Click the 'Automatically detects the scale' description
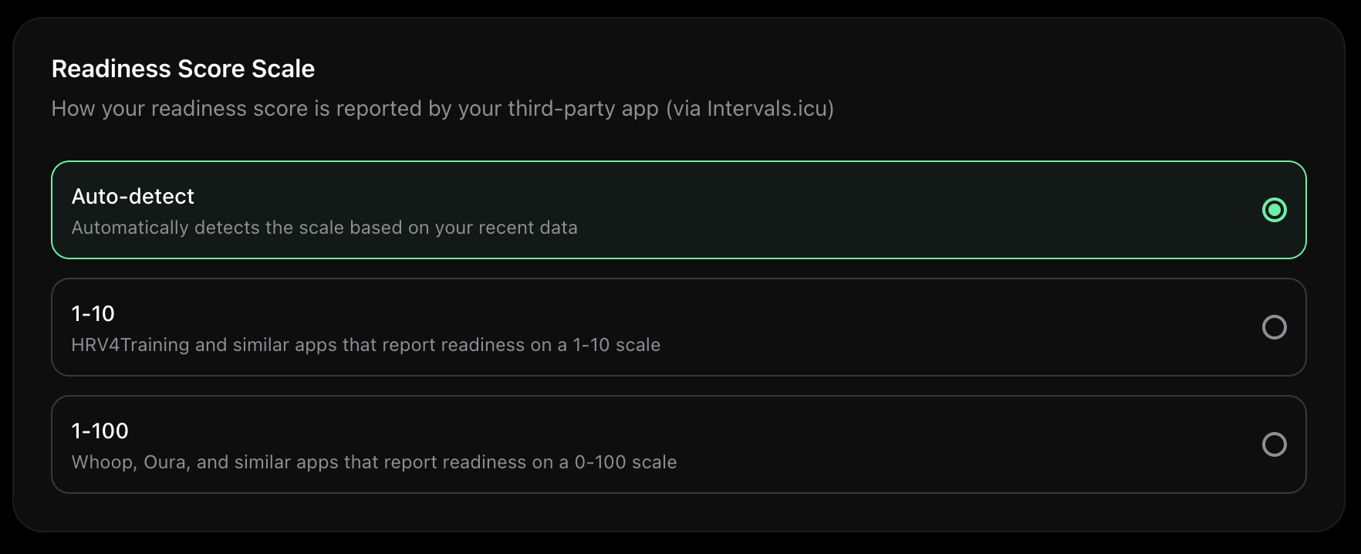Viewport: 1361px width, 554px height. (324, 228)
